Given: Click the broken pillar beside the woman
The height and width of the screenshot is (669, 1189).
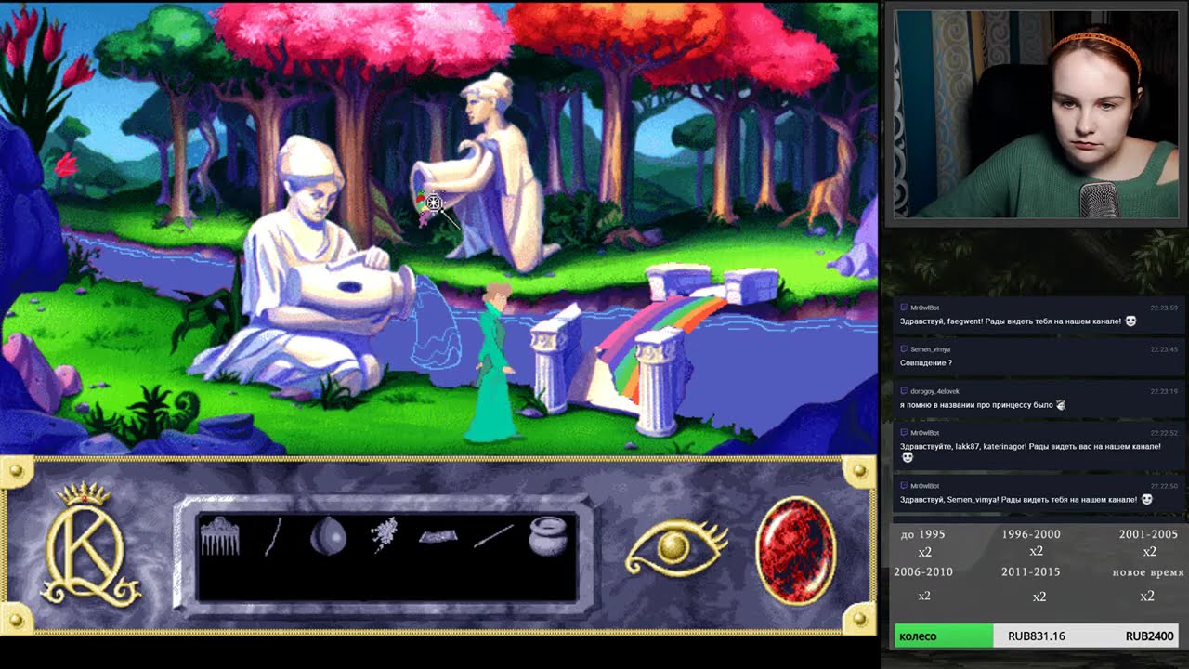Looking at the screenshot, I should (x=555, y=361).
